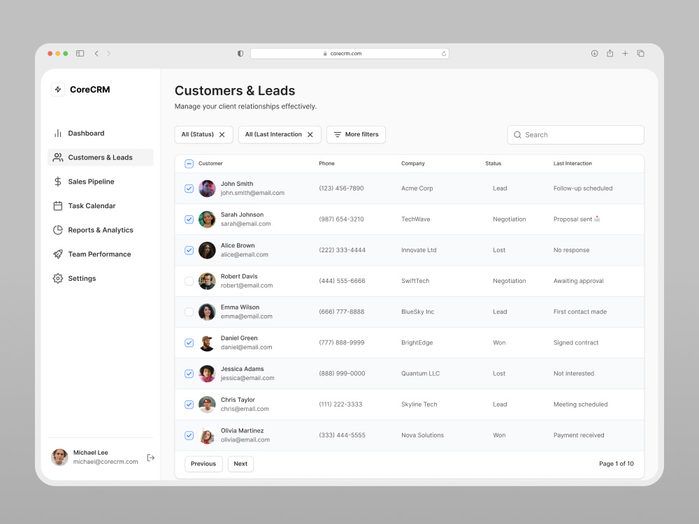The image size is (699, 524).
Task: Click the browser sidebar toggle icon
Action: [x=80, y=54]
